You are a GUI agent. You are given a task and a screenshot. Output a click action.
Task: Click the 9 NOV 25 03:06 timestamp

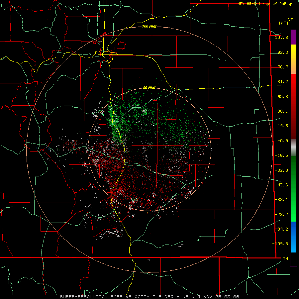[218, 297]
